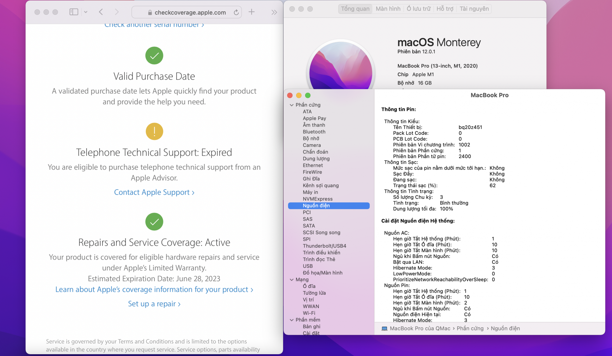Collapse the Phần mềm section
612x356 pixels.
[x=292, y=320]
